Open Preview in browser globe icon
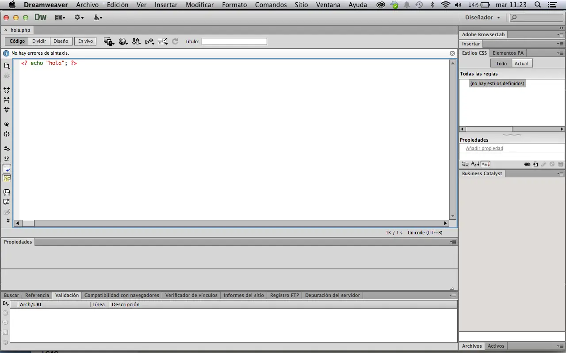The height and width of the screenshot is (353, 566). pyautogui.click(x=122, y=41)
